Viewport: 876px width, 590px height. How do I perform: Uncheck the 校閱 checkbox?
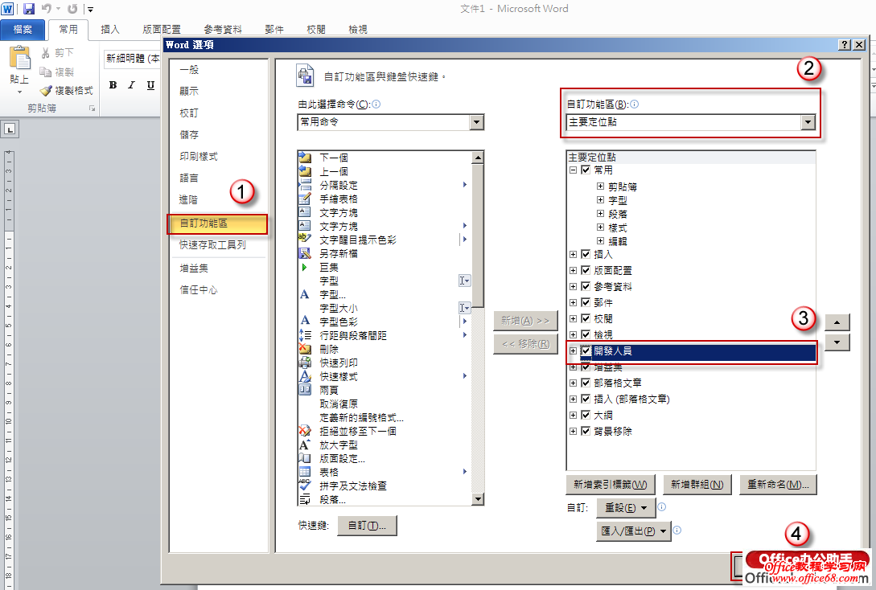[586, 318]
